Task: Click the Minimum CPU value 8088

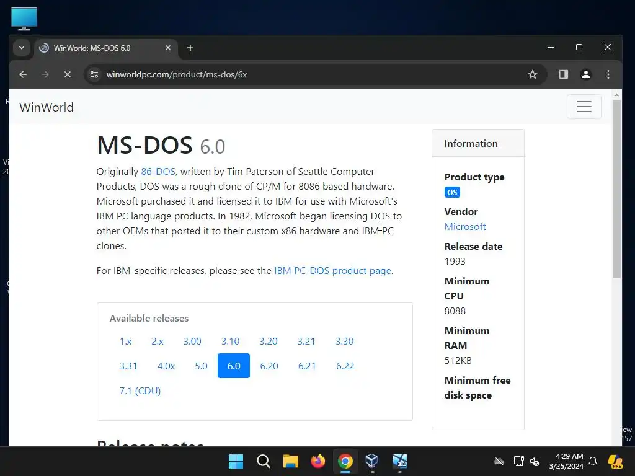Action: point(455,311)
